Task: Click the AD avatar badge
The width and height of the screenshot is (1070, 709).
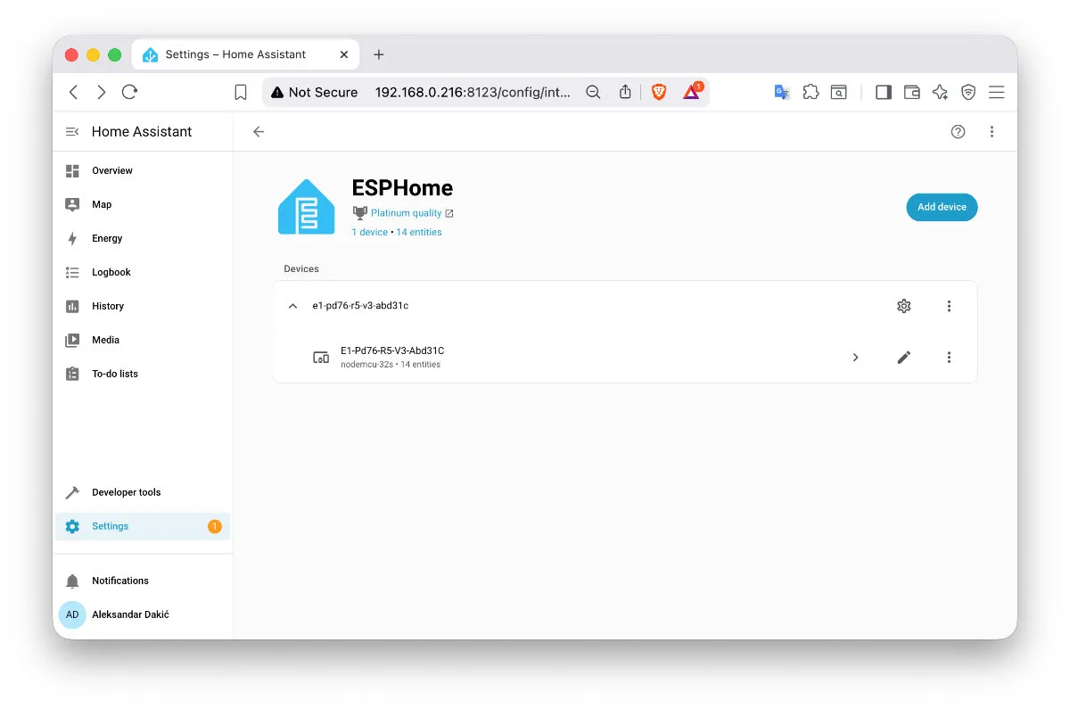Action: [x=72, y=614]
